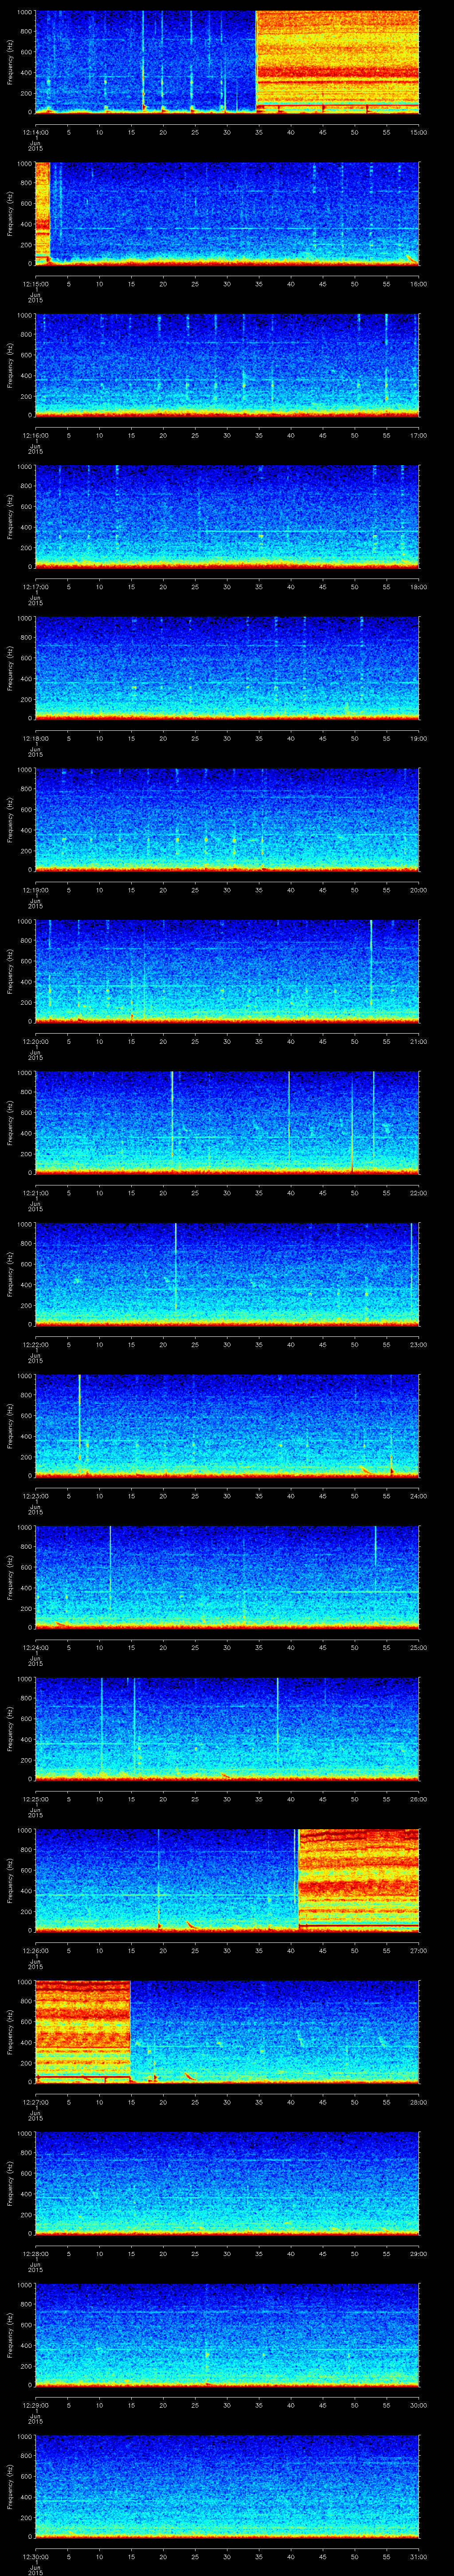Click the 12:17:00 start time label
Image resolution: width=454 pixels, height=2576 pixels.
[x=36, y=587]
